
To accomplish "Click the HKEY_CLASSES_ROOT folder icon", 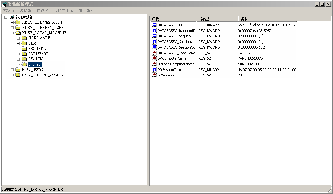I will pyautogui.click(x=18, y=22).
